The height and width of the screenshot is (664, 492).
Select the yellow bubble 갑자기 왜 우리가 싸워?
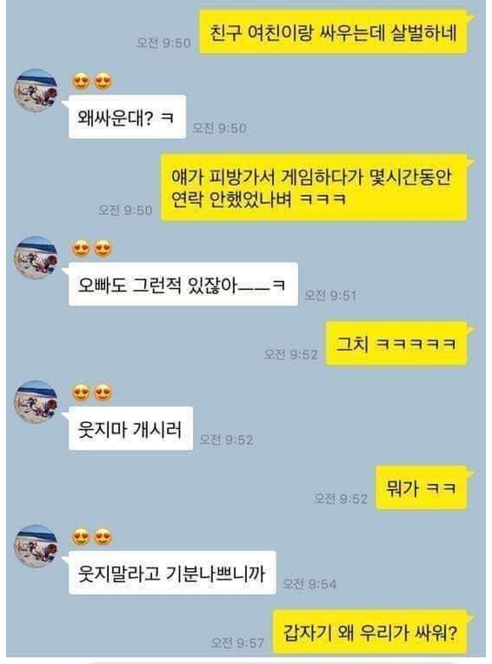point(370,633)
